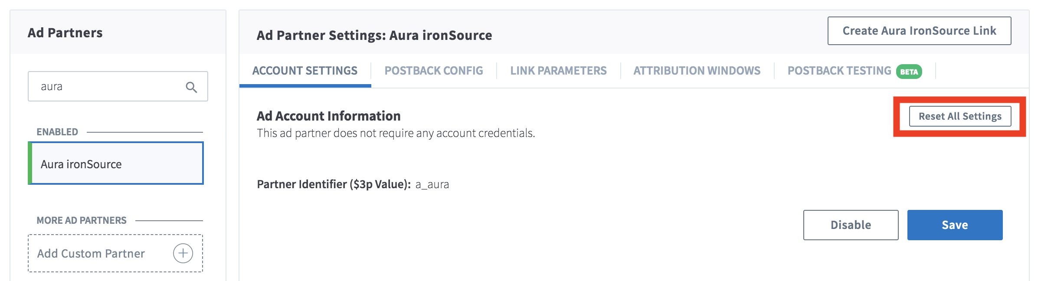This screenshot has height=281, width=1041.
Task: Open the Account Settings tab
Action: 305,71
